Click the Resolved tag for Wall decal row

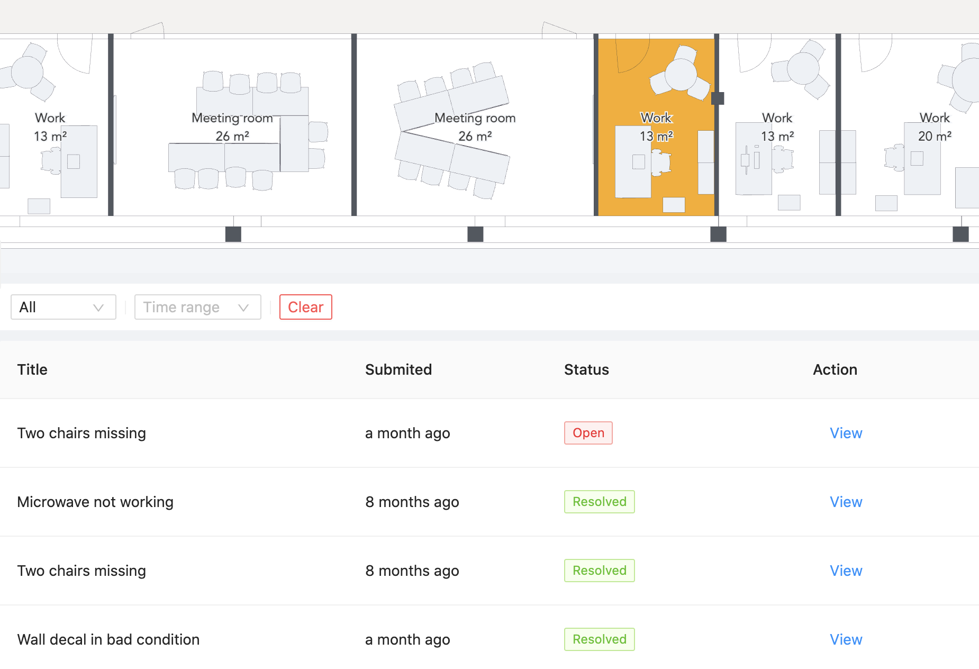point(600,639)
